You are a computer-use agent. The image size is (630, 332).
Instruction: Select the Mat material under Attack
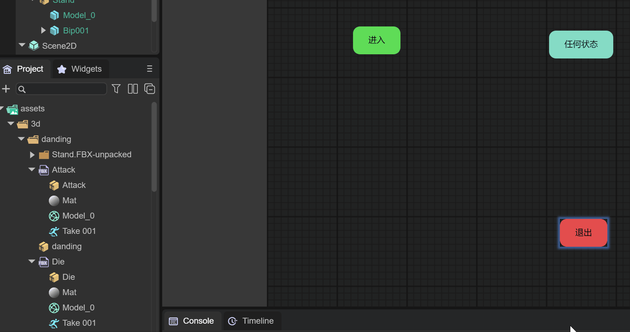click(x=69, y=200)
